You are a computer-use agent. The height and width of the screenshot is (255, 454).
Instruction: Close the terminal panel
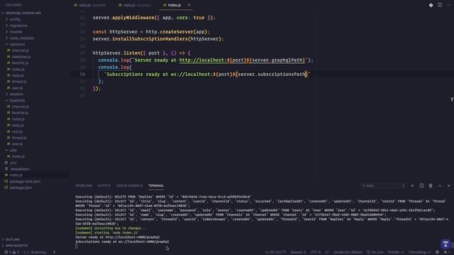449,186
